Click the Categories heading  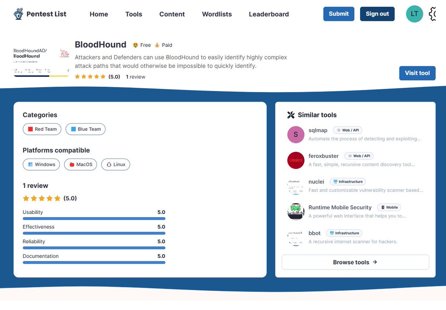[x=40, y=115]
